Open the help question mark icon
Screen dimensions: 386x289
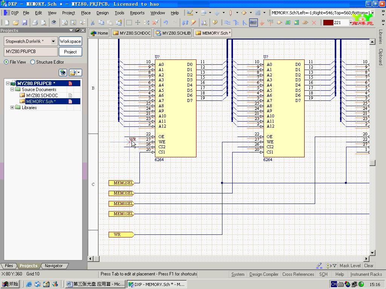coord(215,23)
